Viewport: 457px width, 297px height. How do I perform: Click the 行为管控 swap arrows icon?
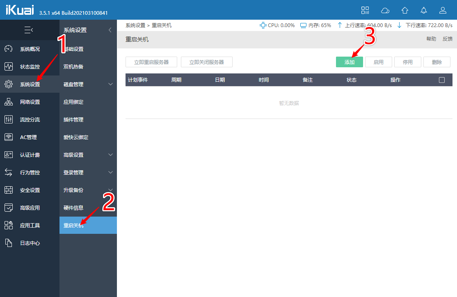tap(9, 172)
